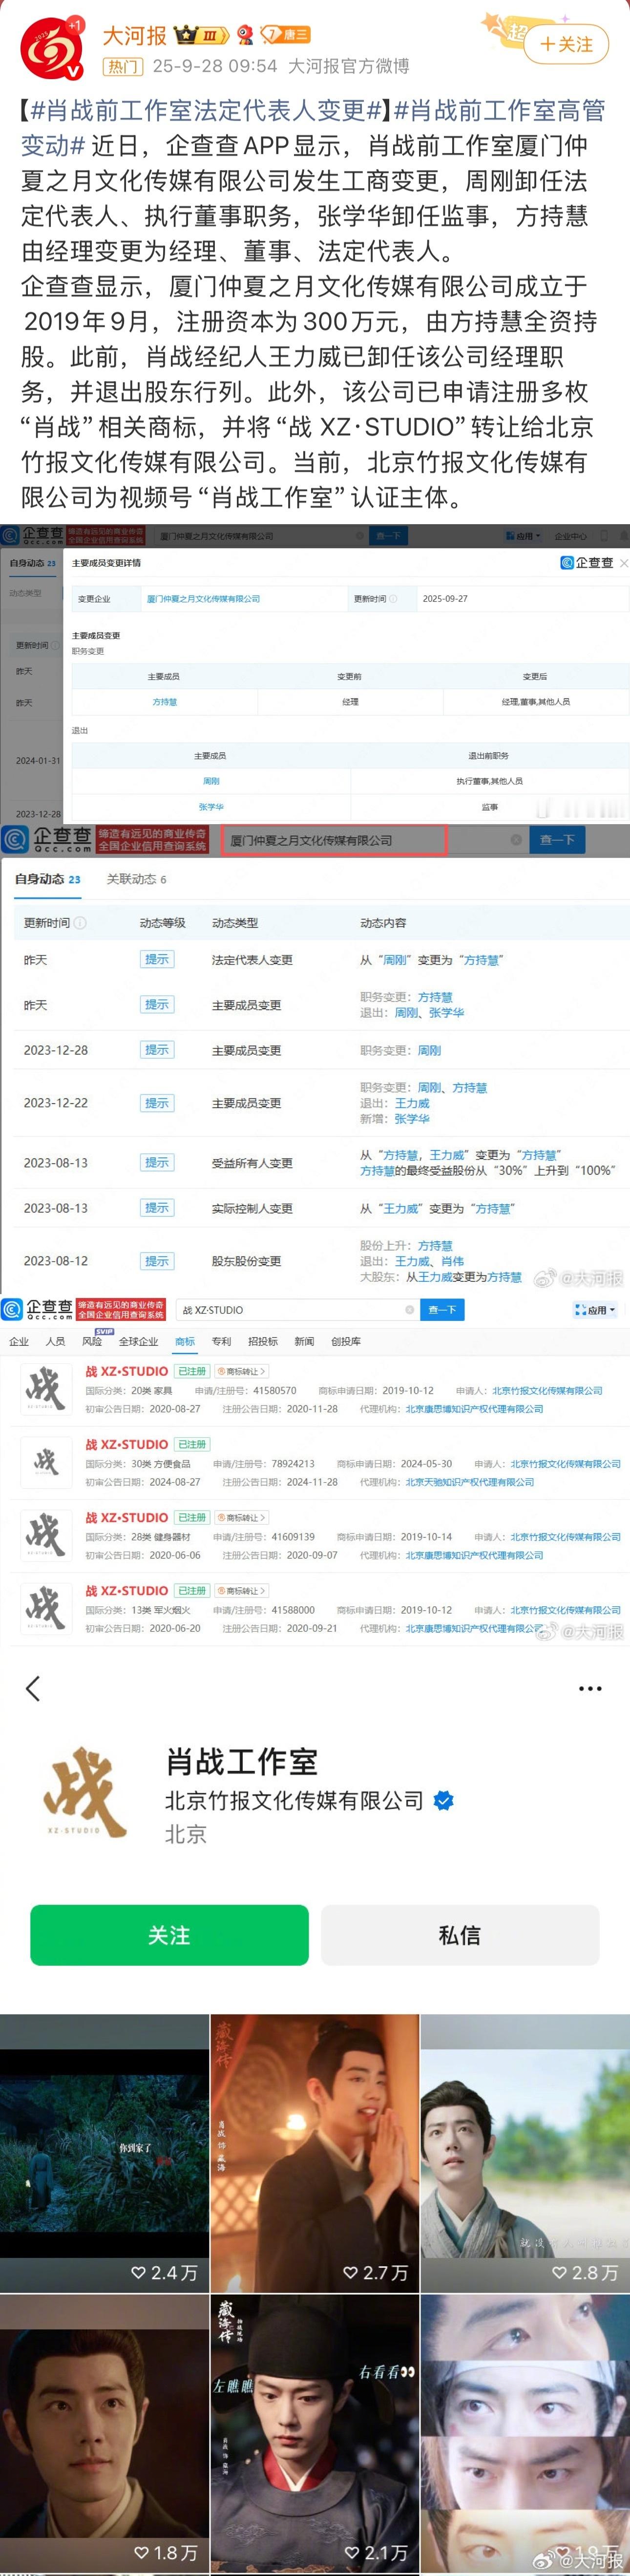The height and width of the screenshot is (2576, 630).
Task: Open trademark logo thumbnail for 20类 家具
Action: pos(46,1389)
